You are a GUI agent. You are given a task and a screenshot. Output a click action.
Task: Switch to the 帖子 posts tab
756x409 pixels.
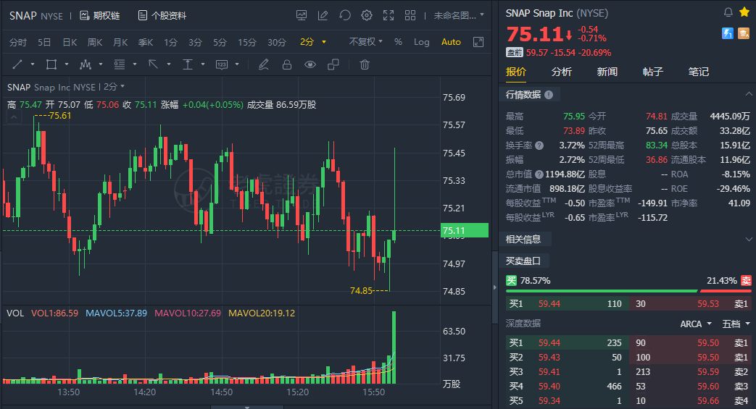[x=653, y=72]
